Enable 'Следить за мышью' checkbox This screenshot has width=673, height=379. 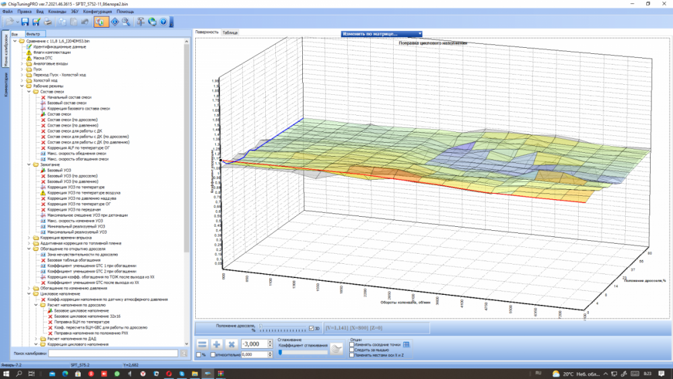point(352,350)
